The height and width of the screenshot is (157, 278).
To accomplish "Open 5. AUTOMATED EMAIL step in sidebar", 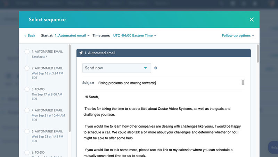I will click(x=47, y=131).
